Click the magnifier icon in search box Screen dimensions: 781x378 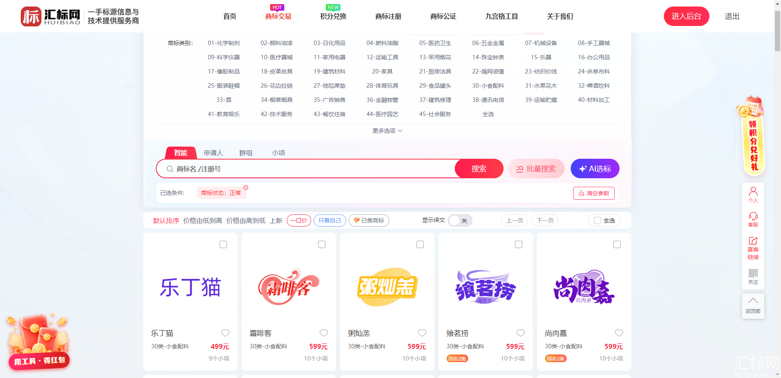[x=170, y=169]
